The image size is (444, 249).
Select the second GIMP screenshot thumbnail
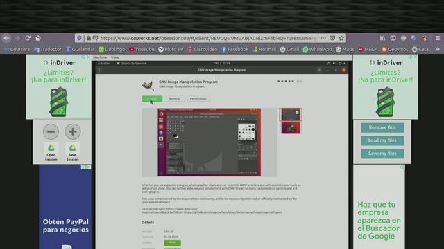tap(291, 128)
